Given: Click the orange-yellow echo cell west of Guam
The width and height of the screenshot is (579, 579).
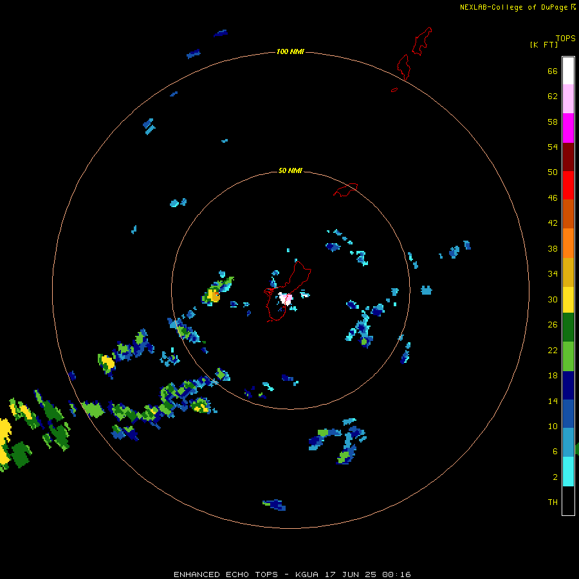Looking at the screenshot, I should pos(214,295).
